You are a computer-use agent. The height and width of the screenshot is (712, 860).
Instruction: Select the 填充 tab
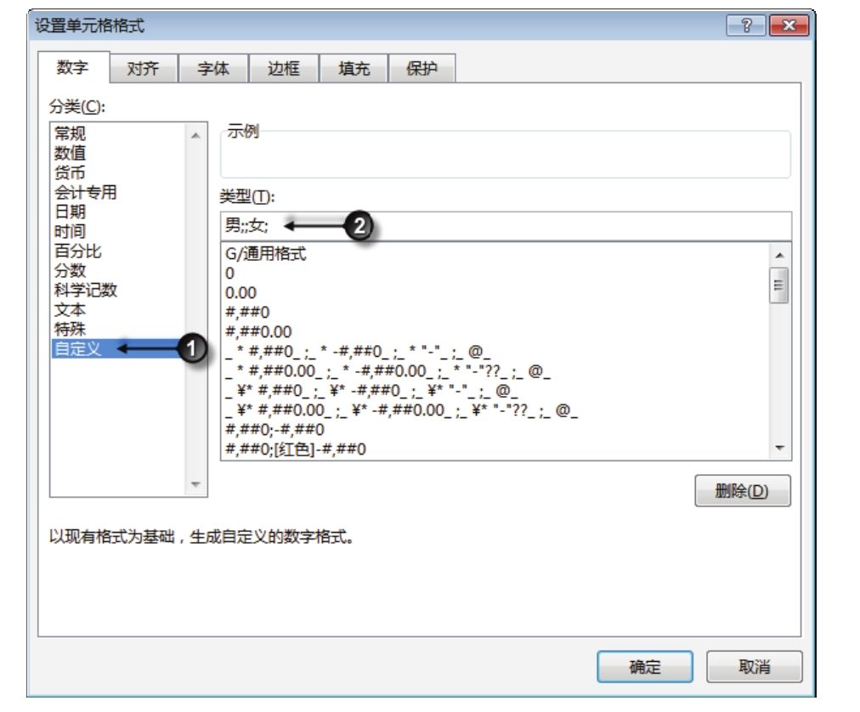click(354, 70)
